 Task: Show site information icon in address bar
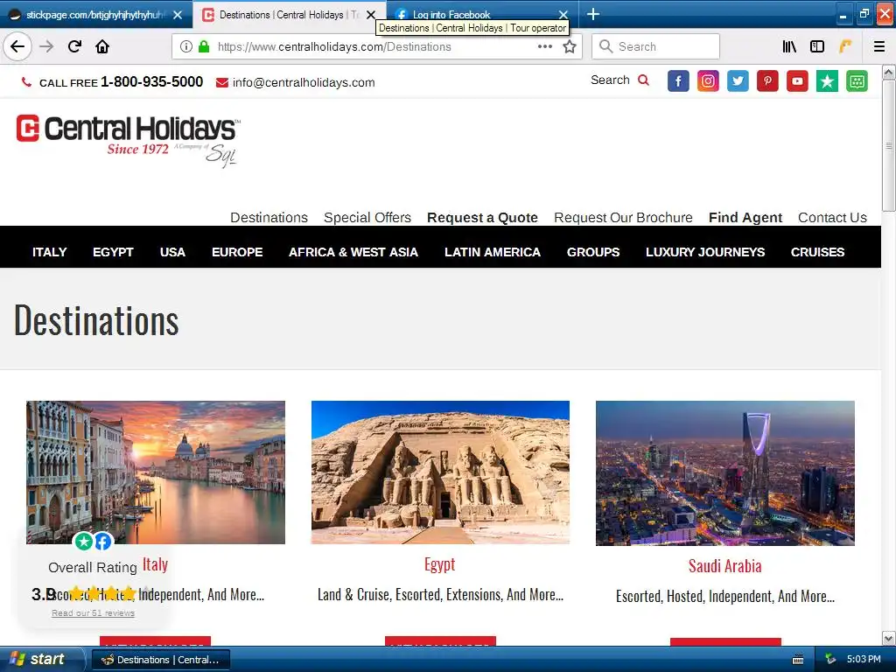(185, 46)
